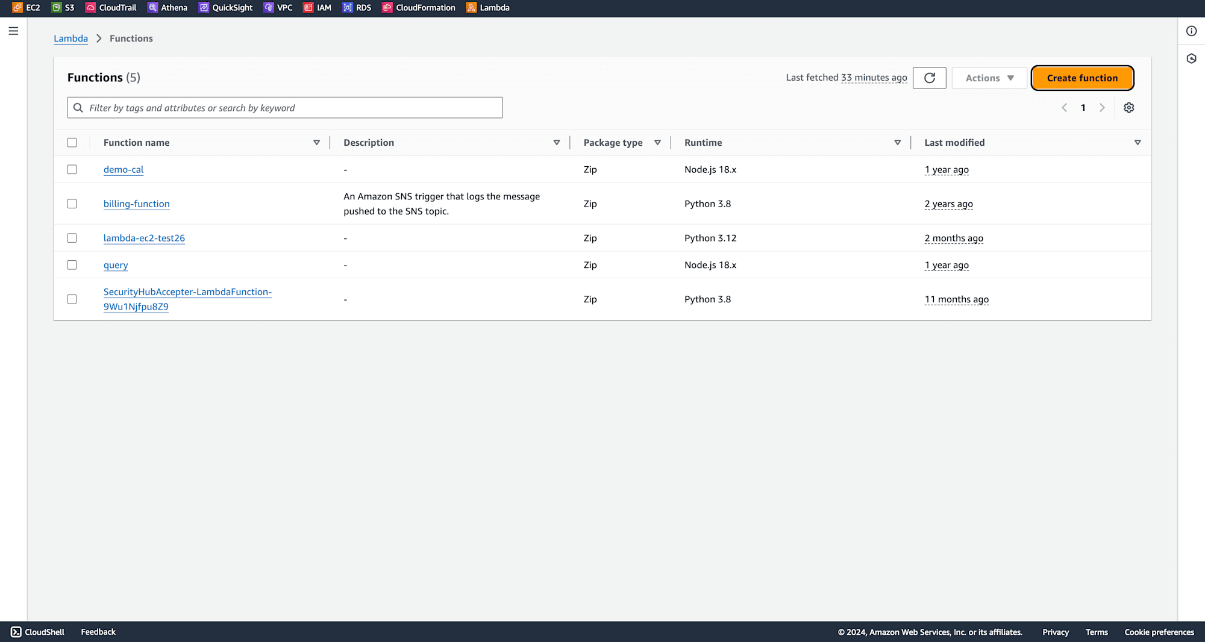Open Cookie preferences in footer
The image size is (1205, 642).
point(1159,632)
